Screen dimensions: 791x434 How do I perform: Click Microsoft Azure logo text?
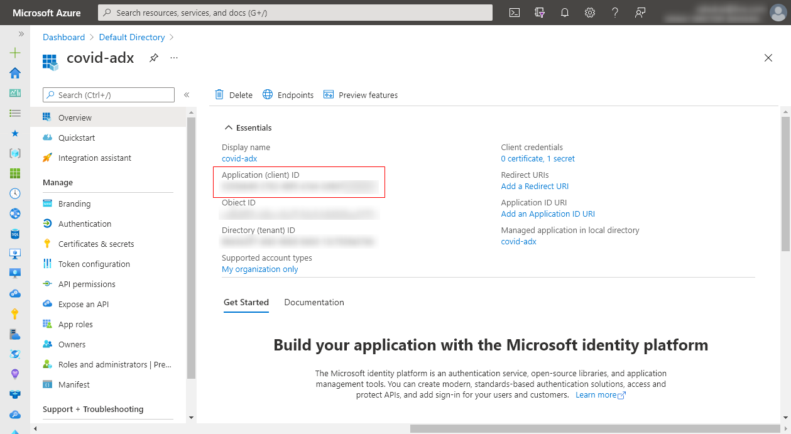pyautogui.click(x=46, y=13)
